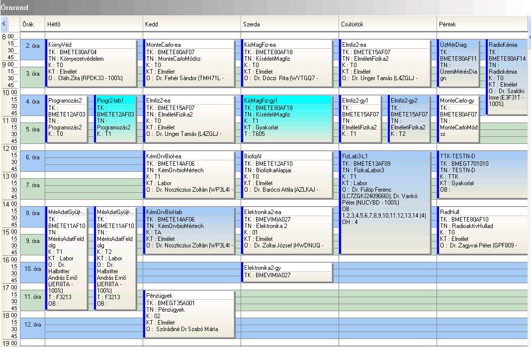Viewport: 531px width, 347px height.
Task: Click the "5. óra" period label
Action: click(x=32, y=129)
